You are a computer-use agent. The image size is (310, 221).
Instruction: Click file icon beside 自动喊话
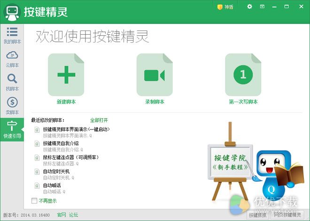pyautogui.click(x=37, y=186)
